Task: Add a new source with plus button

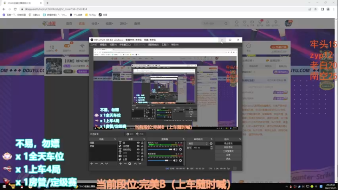Action: pos(120,164)
